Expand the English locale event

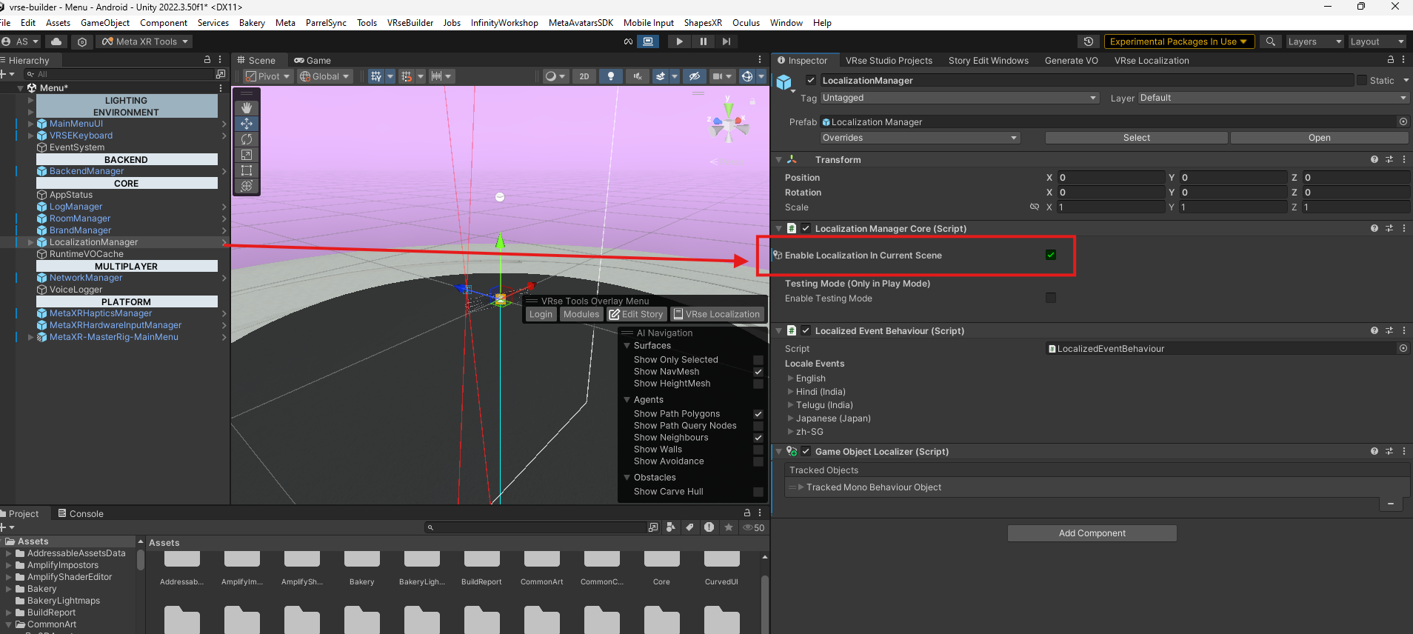(791, 378)
